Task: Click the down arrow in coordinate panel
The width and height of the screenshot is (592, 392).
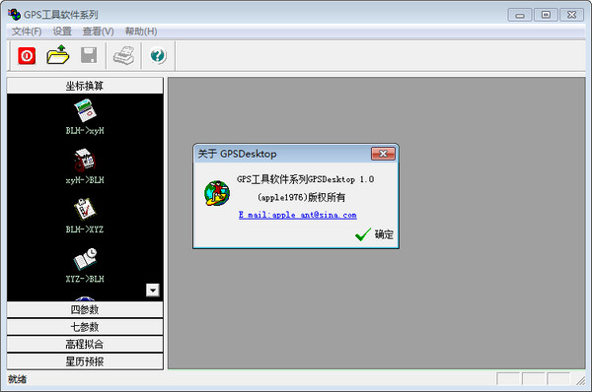Action: [x=153, y=290]
